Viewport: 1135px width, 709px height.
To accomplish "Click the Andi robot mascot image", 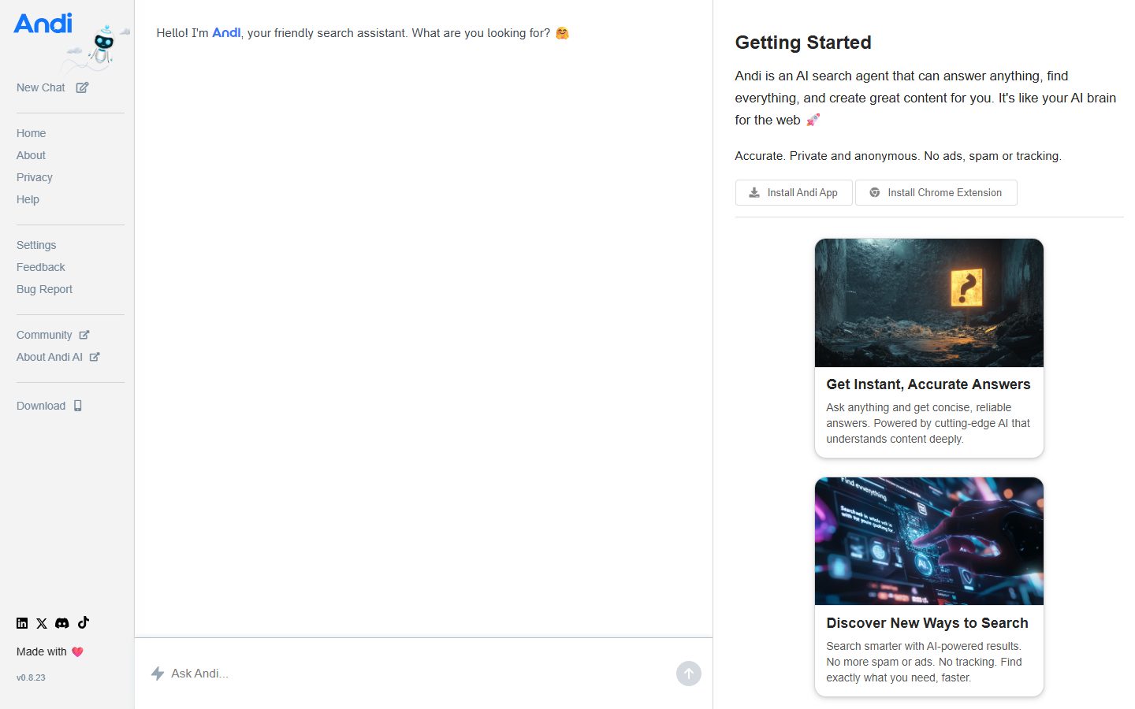I will click(x=102, y=46).
